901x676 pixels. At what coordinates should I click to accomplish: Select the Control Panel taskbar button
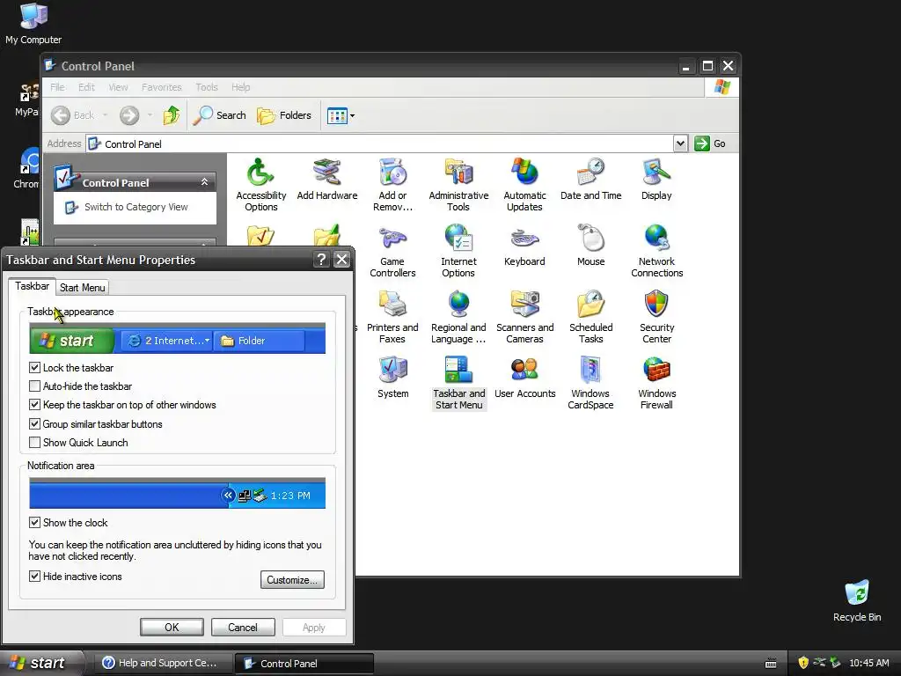pyautogui.click(x=304, y=664)
